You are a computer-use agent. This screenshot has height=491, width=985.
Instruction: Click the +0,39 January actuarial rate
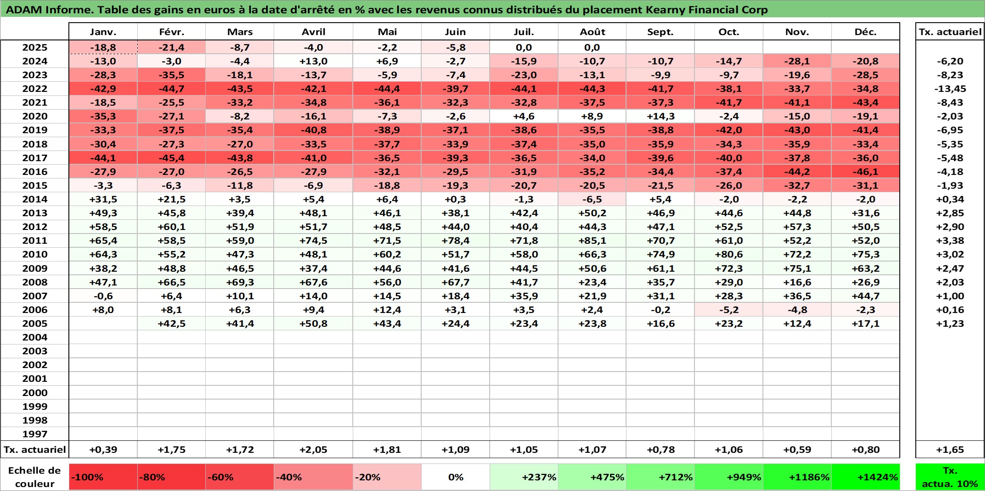[x=103, y=450]
